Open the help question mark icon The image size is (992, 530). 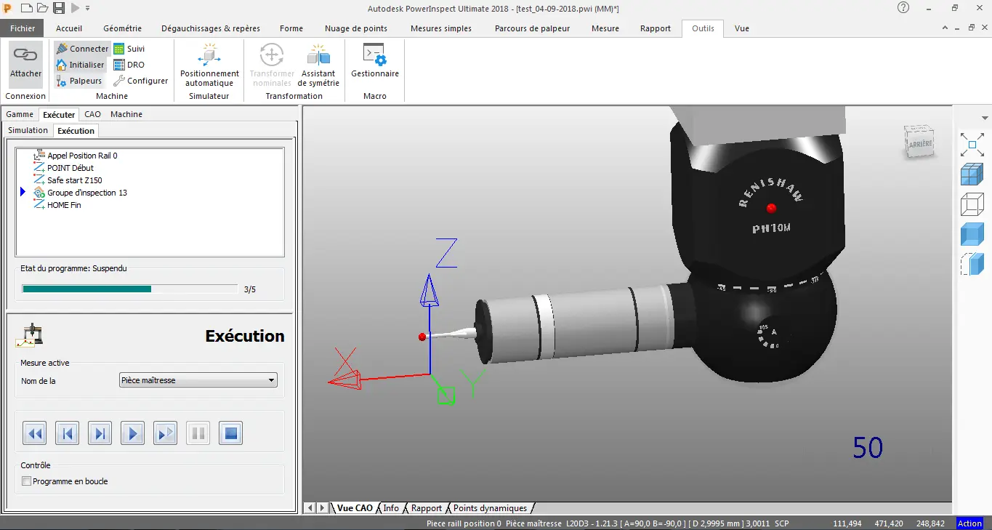903,8
